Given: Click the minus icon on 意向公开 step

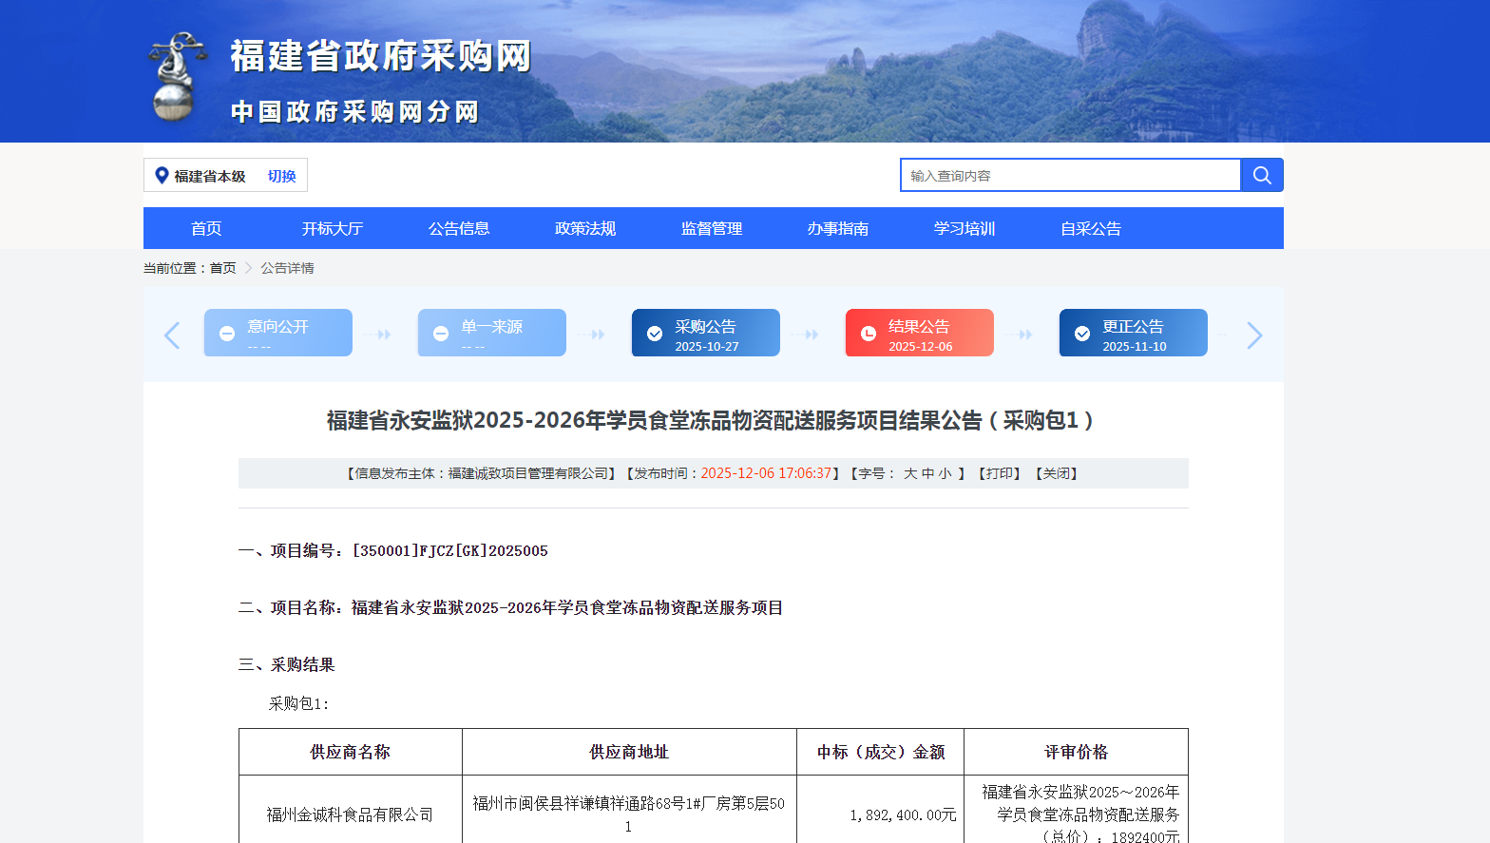Looking at the screenshot, I should click(x=227, y=334).
